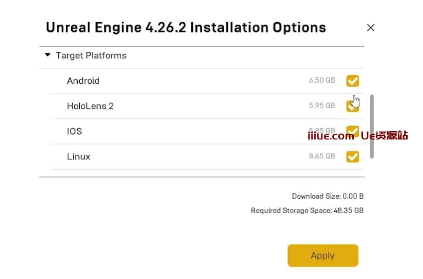The width and height of the screenshot is (423, 279).
Task: Click the Target Platforms section label
Action: (x=91, y=56)
